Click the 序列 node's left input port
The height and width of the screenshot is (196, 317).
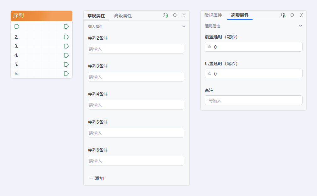point(17,26)
